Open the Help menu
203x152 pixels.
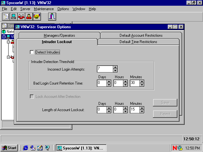click(x=92, y=9)
